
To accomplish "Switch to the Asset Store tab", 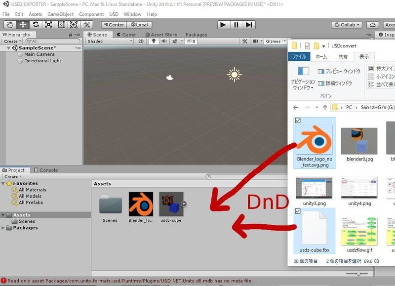I will (x=161, y=35).
